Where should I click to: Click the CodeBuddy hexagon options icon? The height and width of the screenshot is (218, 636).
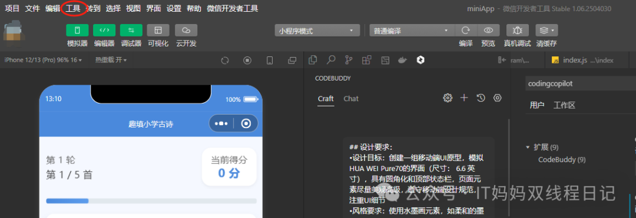(498, 98)
